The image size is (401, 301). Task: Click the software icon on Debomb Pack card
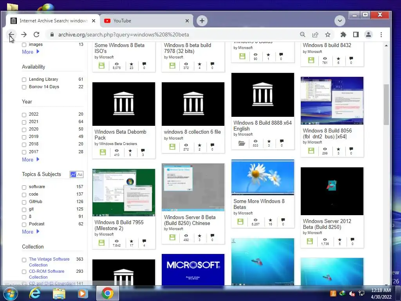click(x=103, y=152)
